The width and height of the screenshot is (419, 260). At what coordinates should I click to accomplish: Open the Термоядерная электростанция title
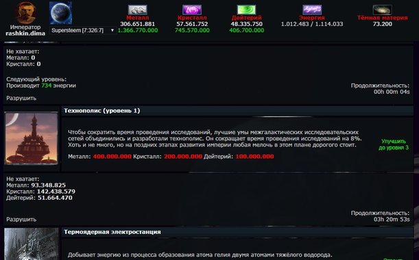[112, 232]
